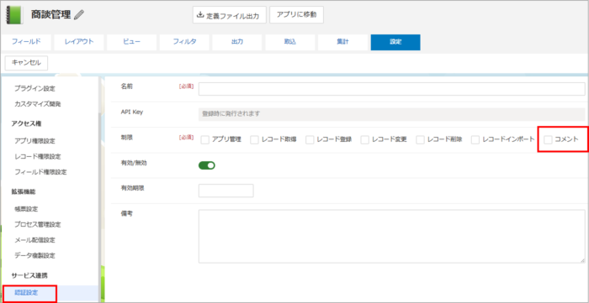The height and width of the screenshot is (303, 589).
Task: Click the アプリに移動 button
Action: coord(296,14)
